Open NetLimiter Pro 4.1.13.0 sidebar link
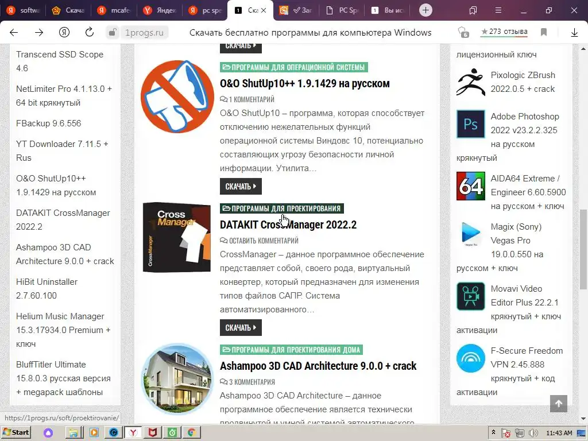 (64, 96)
